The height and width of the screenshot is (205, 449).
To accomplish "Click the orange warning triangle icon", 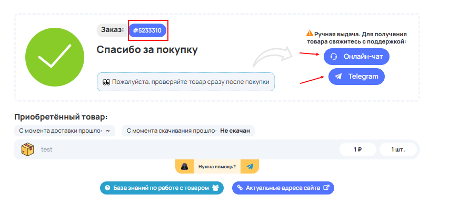I will [310, 34].
